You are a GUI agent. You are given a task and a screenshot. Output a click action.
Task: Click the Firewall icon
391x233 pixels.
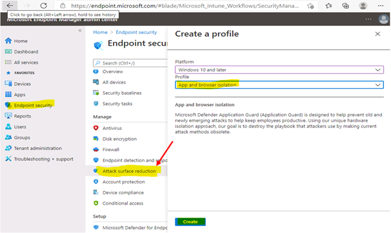96,149
